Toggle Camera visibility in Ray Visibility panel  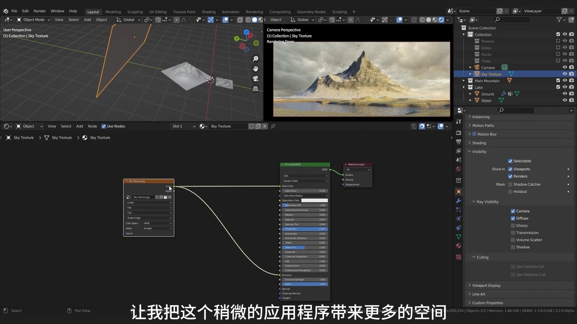click(x=513, y=211)
